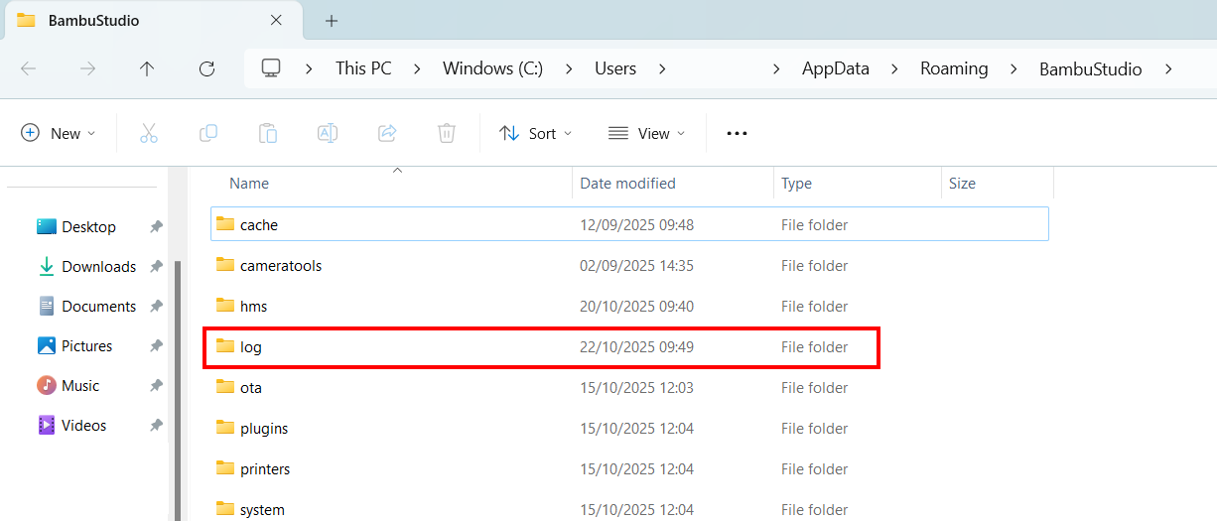Screen dimensions: 1217x521
Task: Go back with the Back arrow
Action: pyautogui.click(x=29, y=68)
